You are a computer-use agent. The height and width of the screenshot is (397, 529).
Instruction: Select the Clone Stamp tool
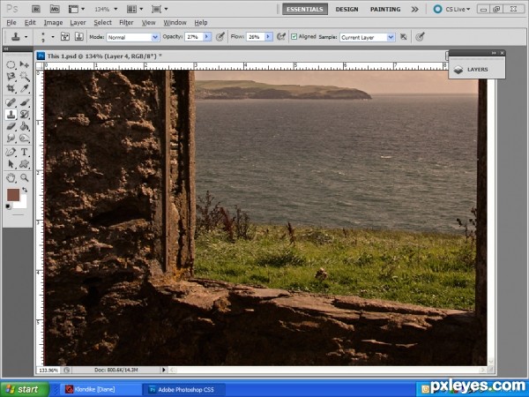pyautogui.click(x=11, y=115)
